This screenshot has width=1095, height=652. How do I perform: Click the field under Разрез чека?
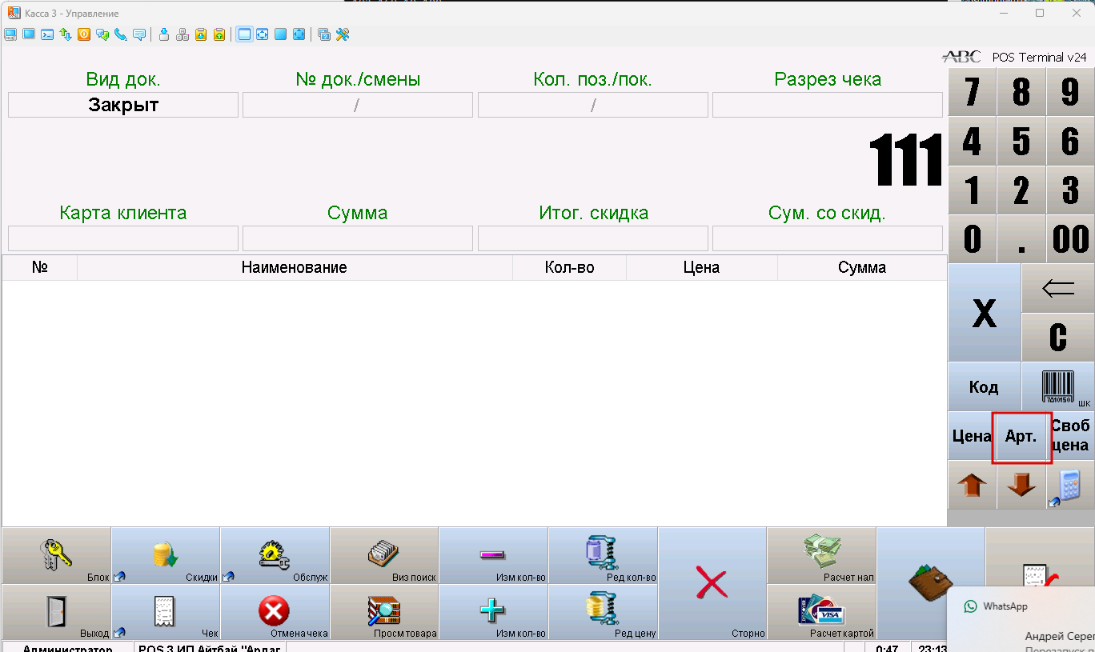click(x=828, y=105)
